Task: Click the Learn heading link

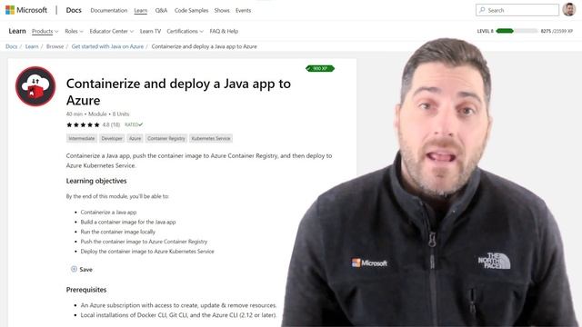Action: point(17,31)
